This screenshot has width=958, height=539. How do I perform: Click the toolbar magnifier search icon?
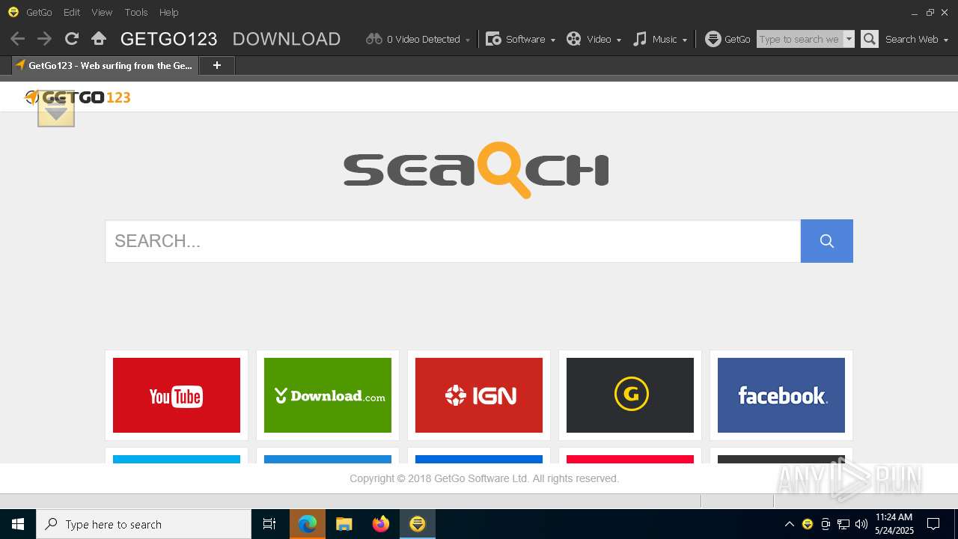pyautogui.click(x=870, y=39)
